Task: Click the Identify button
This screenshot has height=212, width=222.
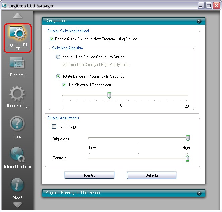Action: (90, 175)
